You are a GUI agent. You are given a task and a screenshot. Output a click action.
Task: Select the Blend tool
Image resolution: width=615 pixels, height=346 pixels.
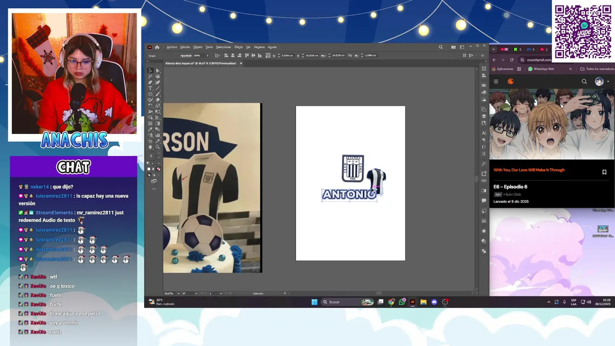point(158,129)
